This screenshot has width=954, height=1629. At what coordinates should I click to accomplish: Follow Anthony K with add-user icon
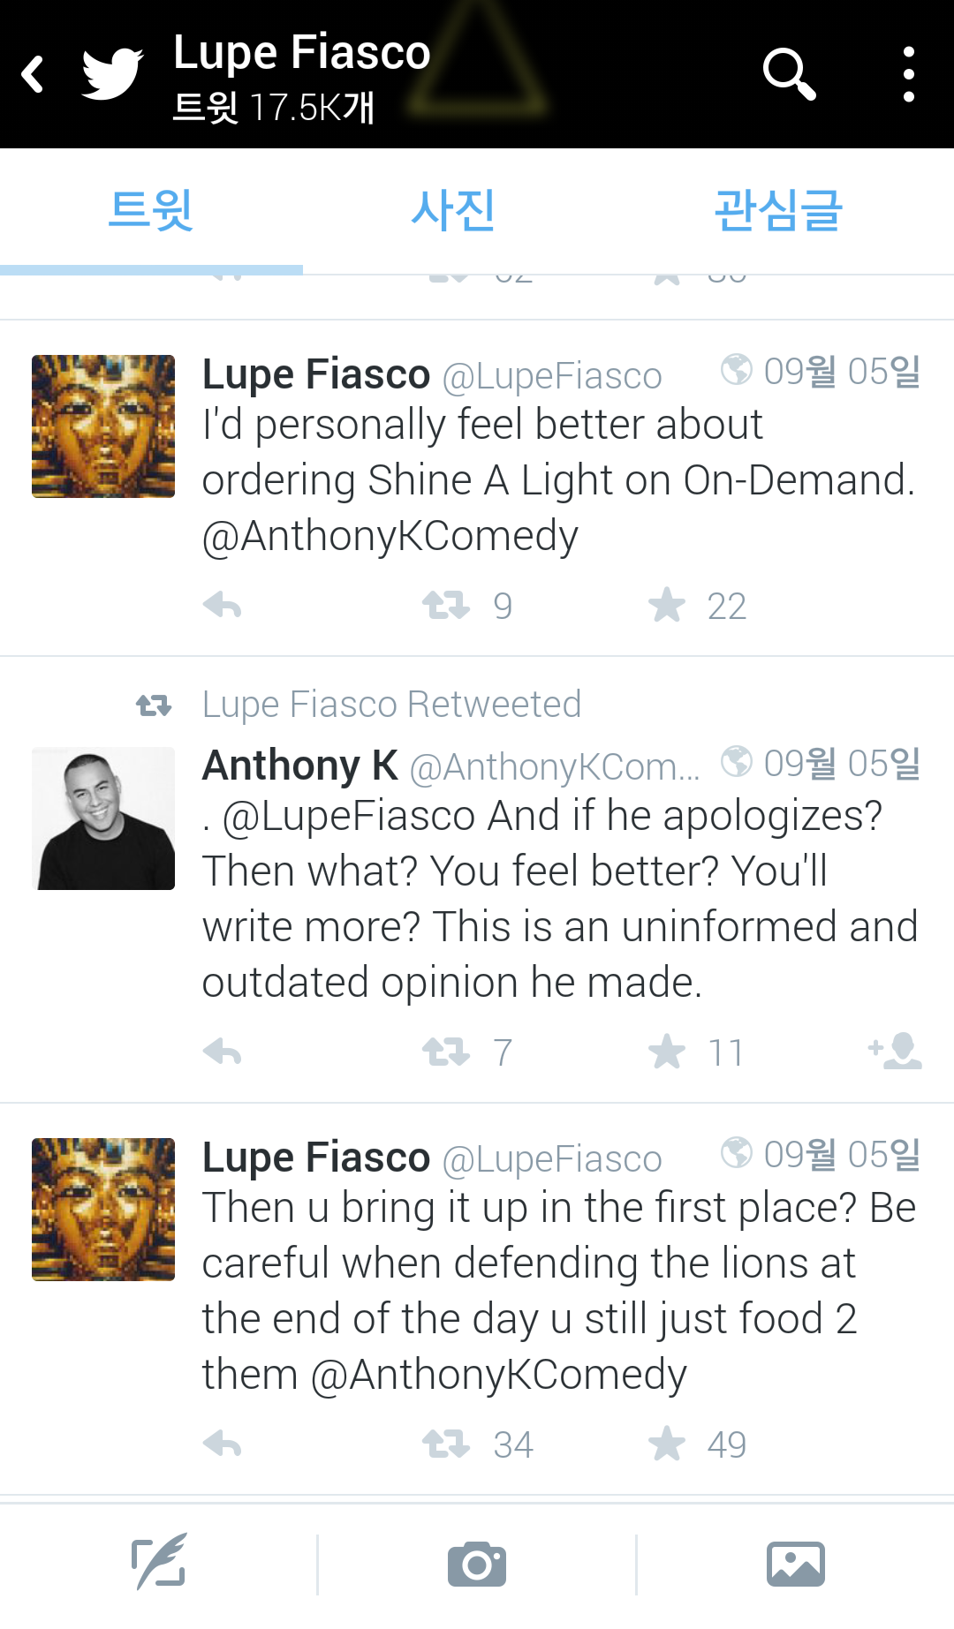[x=896, y=1051]
